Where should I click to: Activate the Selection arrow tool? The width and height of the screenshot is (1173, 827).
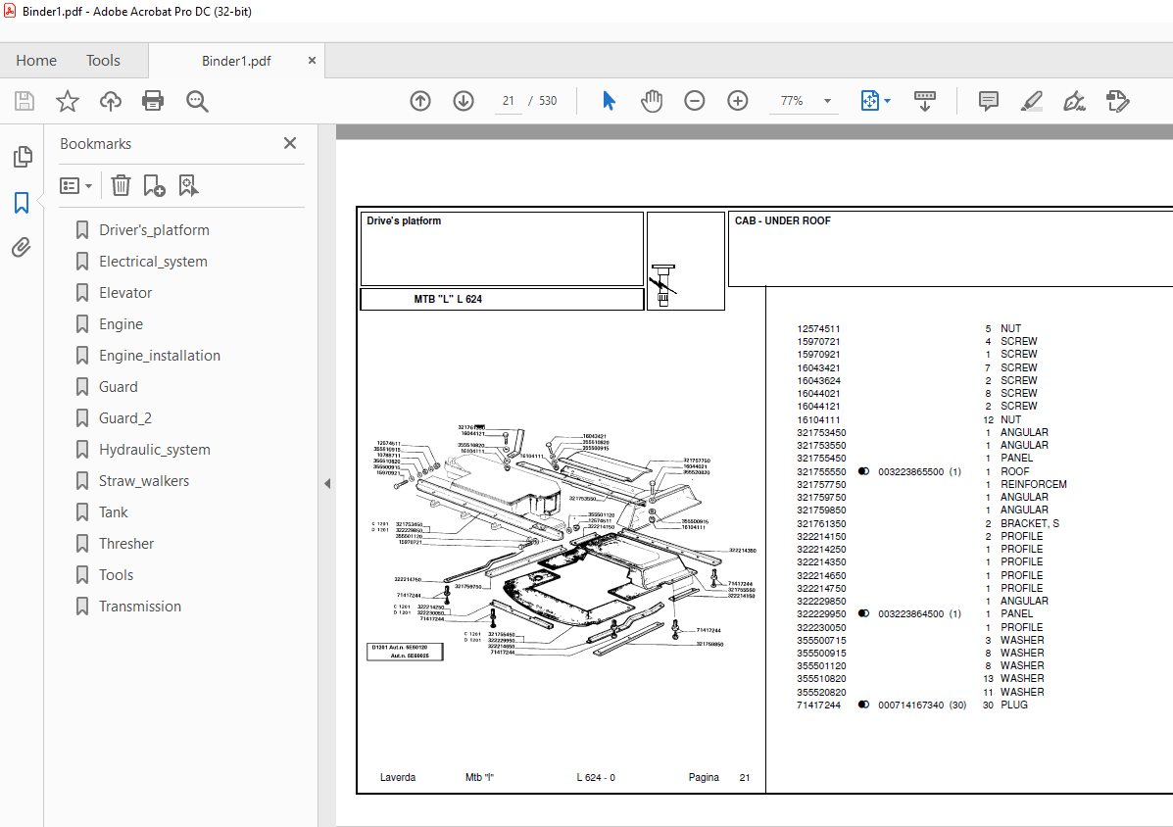click(609, 101)
